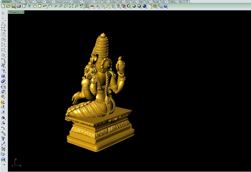Image resolution: width=251 pixels, height=172 pixels.
Task: Click the Print icon
Action: tap(19, 6)
